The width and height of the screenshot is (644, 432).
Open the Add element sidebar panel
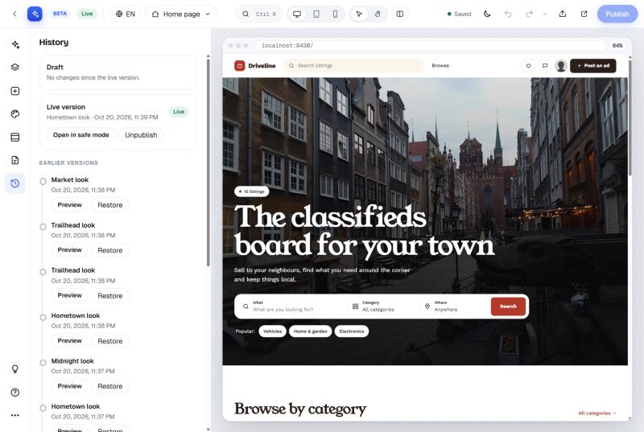click(x=15, y=91)
